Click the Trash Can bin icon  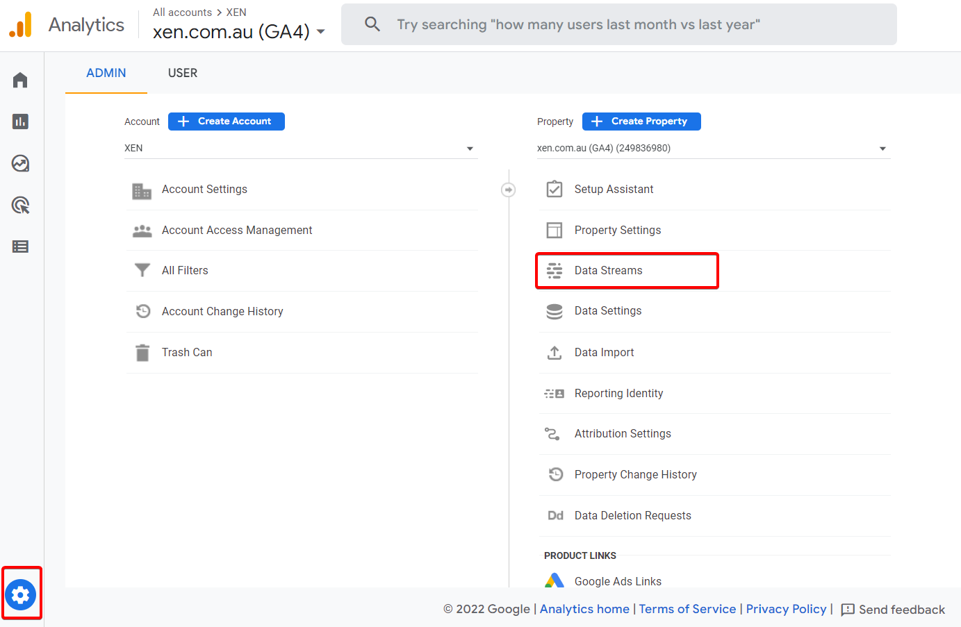[142, 353]
